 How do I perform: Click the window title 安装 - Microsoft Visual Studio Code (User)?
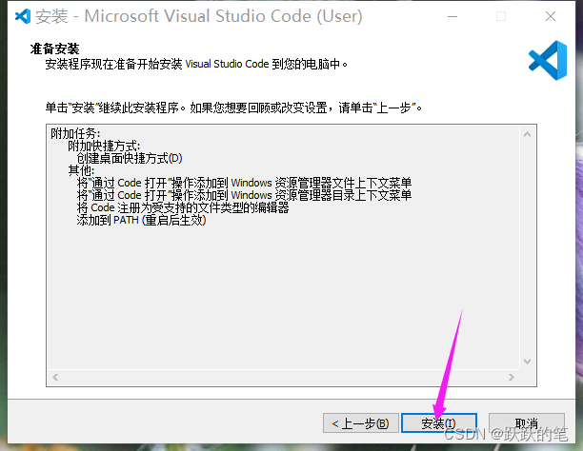198,16
